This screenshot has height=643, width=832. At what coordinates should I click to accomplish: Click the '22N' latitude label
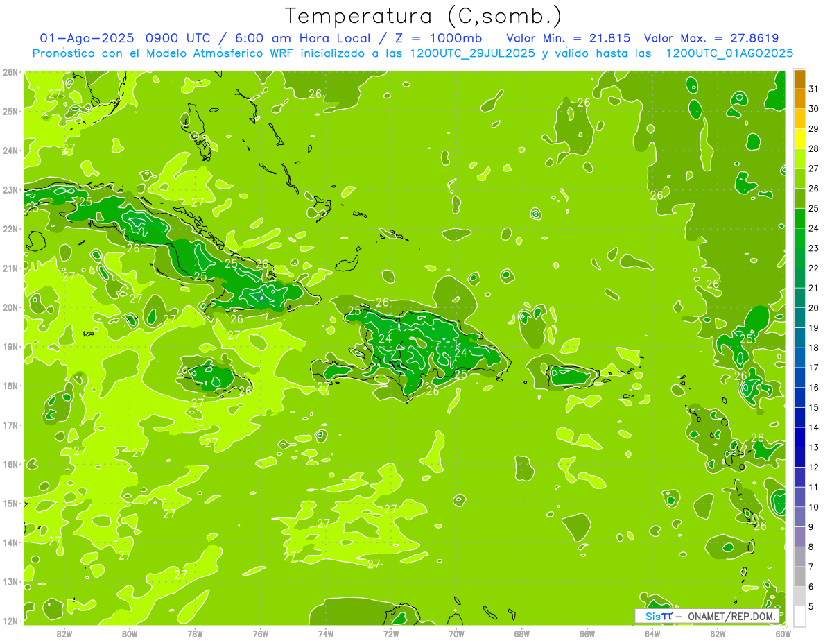[10, 228]
